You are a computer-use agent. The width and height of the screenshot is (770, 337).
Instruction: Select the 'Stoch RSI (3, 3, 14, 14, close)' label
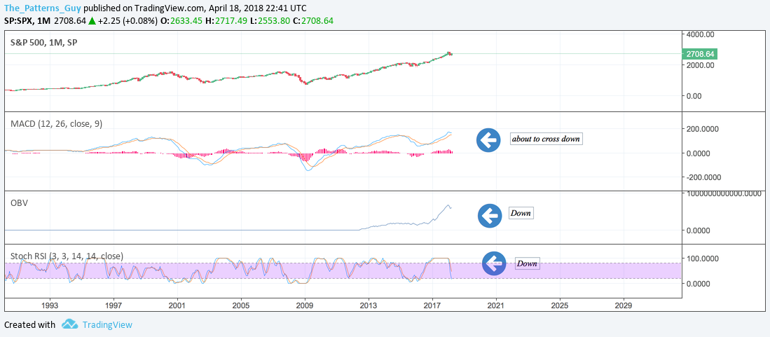pos(67,256)
